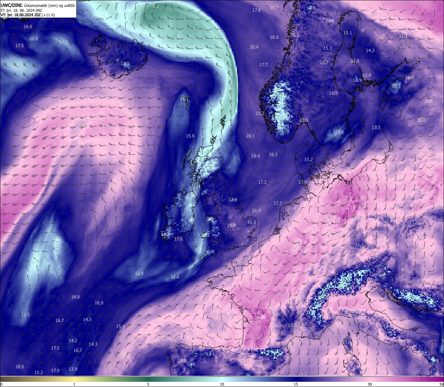The height and width of the screenshot is (387, 444).
Task: Click the 30 label on color scale
Action: (370, 384)
